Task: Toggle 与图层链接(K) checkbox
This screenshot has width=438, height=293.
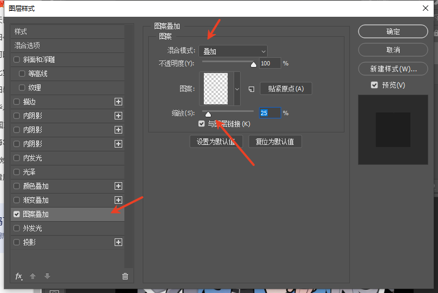Action: (x=201, y=123)
